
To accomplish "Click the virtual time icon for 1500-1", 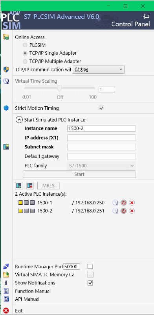I will [x=115, y=203].
